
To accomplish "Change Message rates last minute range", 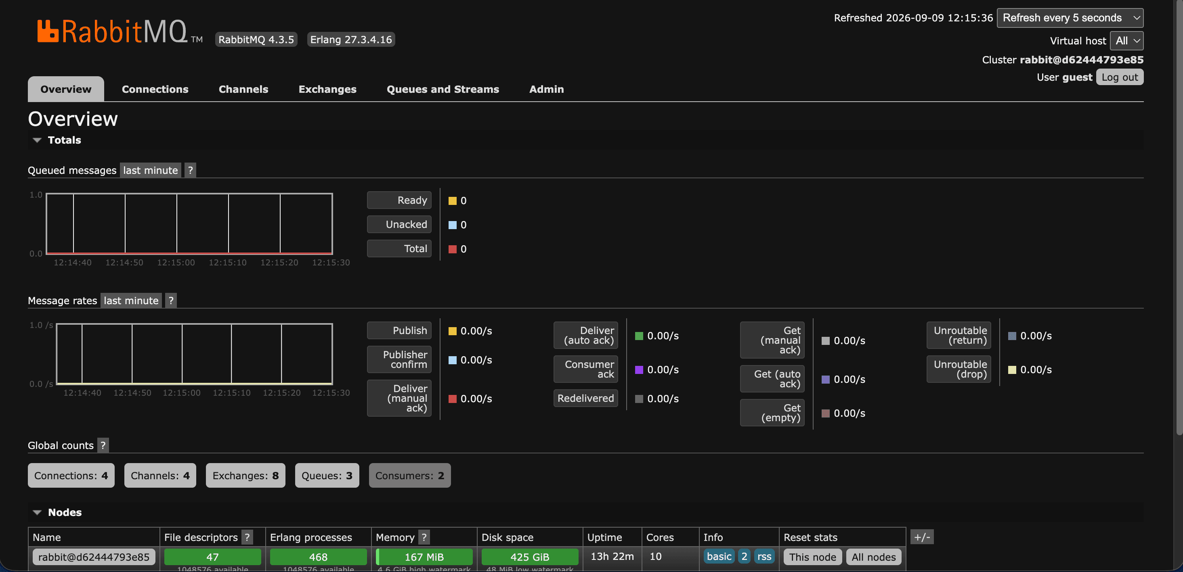I will (131, 301).
